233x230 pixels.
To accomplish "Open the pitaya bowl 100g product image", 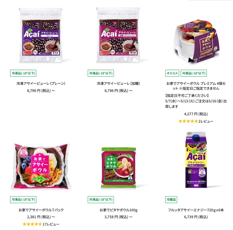I will point(119,168).
